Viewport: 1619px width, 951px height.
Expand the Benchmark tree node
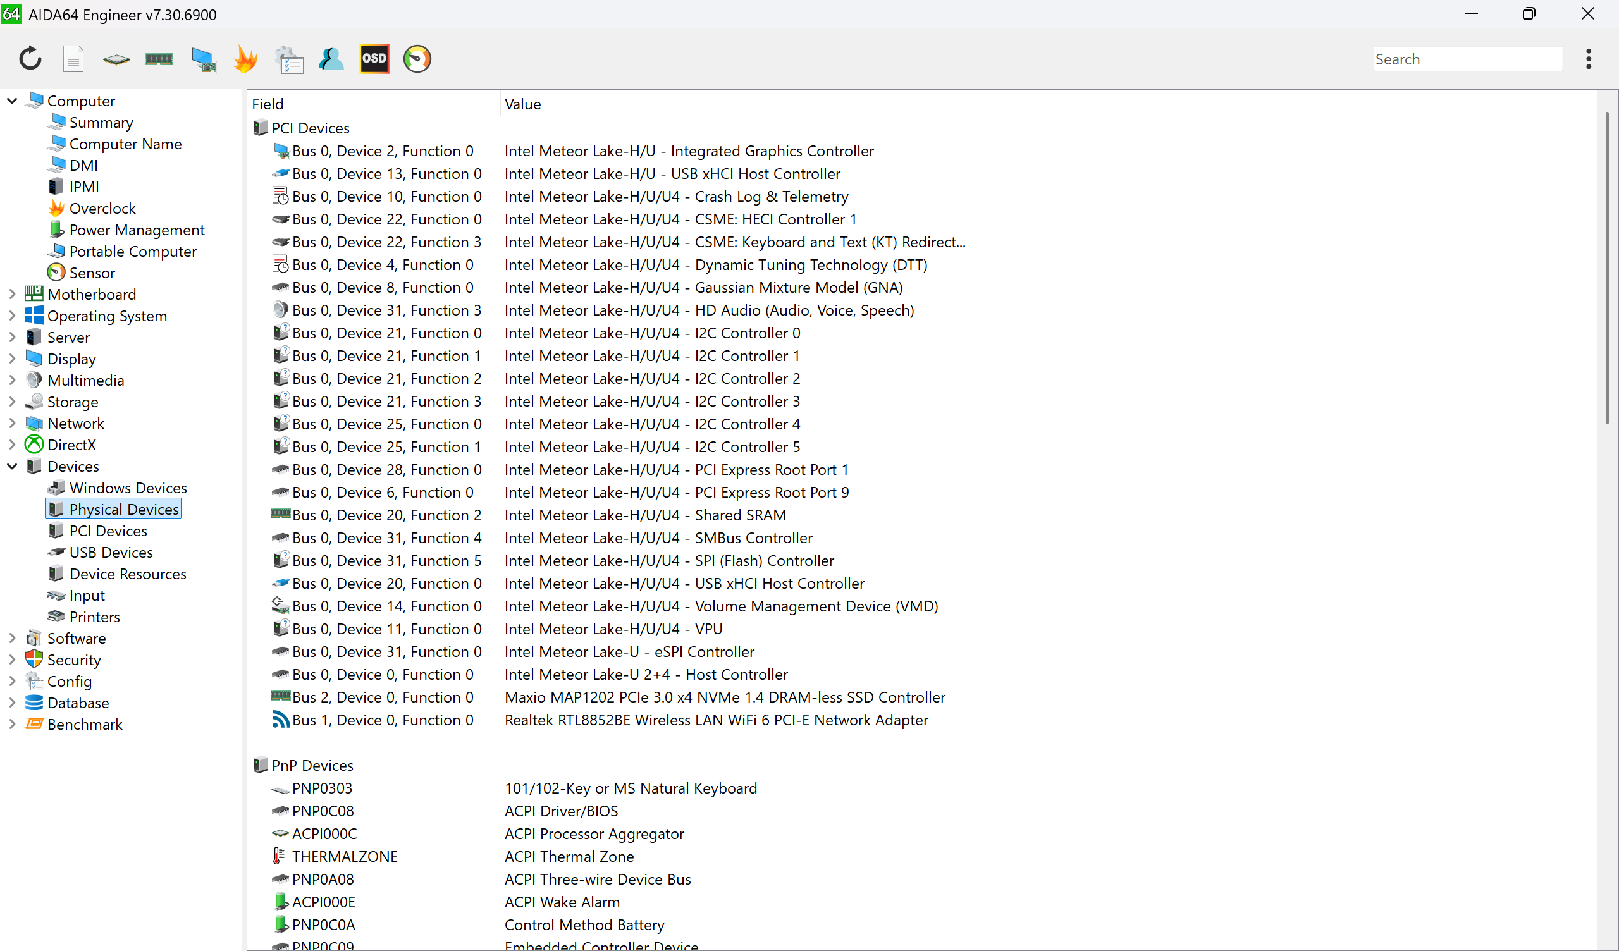pyautogui.click(x=12, y=724)
